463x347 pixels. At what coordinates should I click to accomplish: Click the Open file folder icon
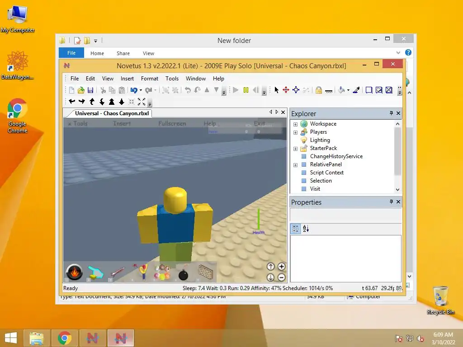click(x=81, y=90)
